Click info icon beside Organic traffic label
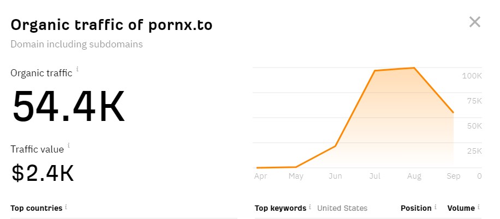 pos(78,70)
